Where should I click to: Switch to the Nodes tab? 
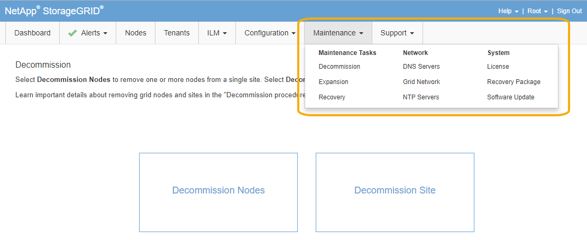(x=135, y=33)
